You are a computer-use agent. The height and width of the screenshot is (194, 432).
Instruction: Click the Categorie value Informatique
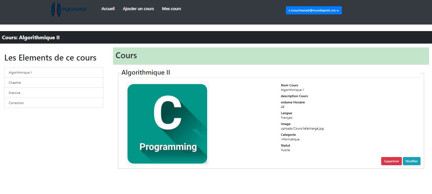tap(290, 139)
